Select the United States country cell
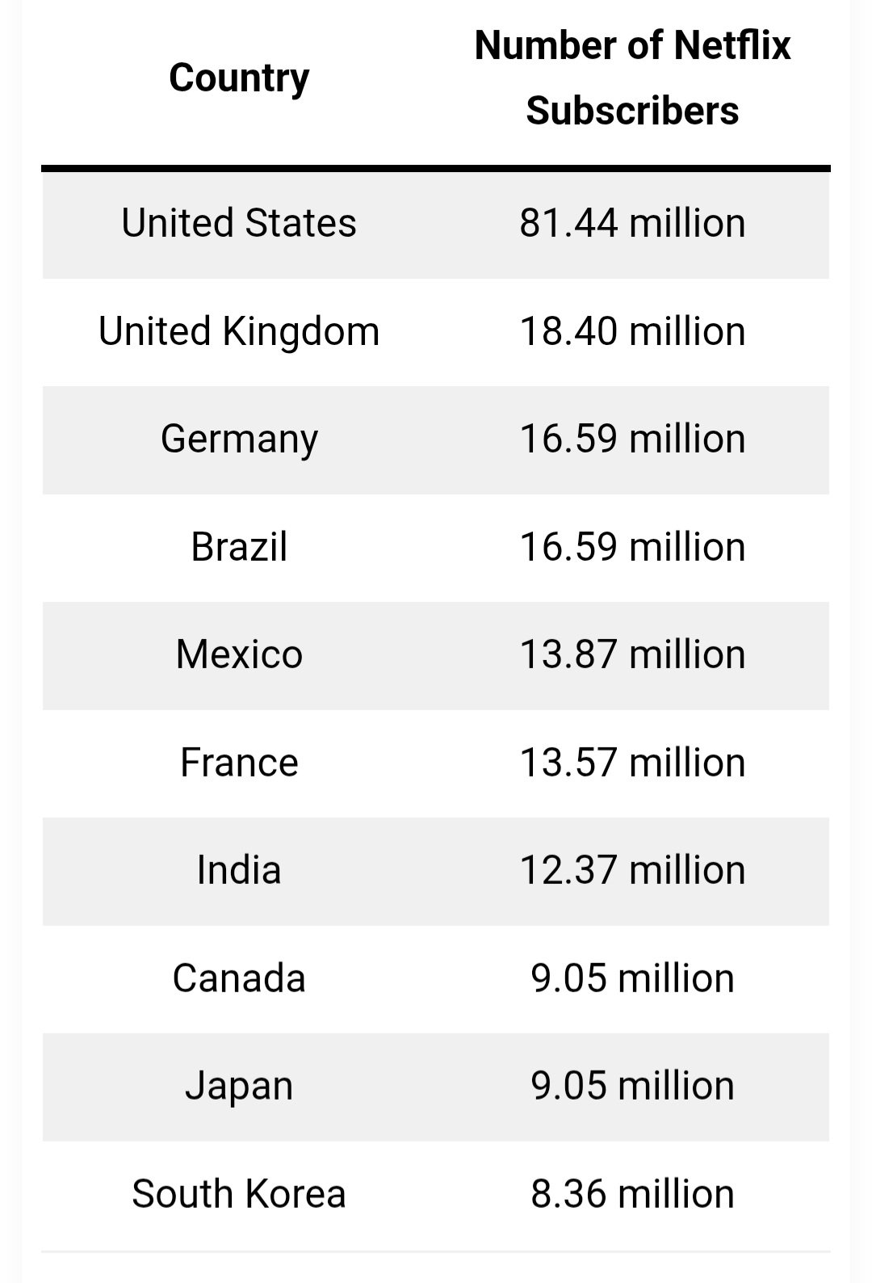 pos(239,223)
